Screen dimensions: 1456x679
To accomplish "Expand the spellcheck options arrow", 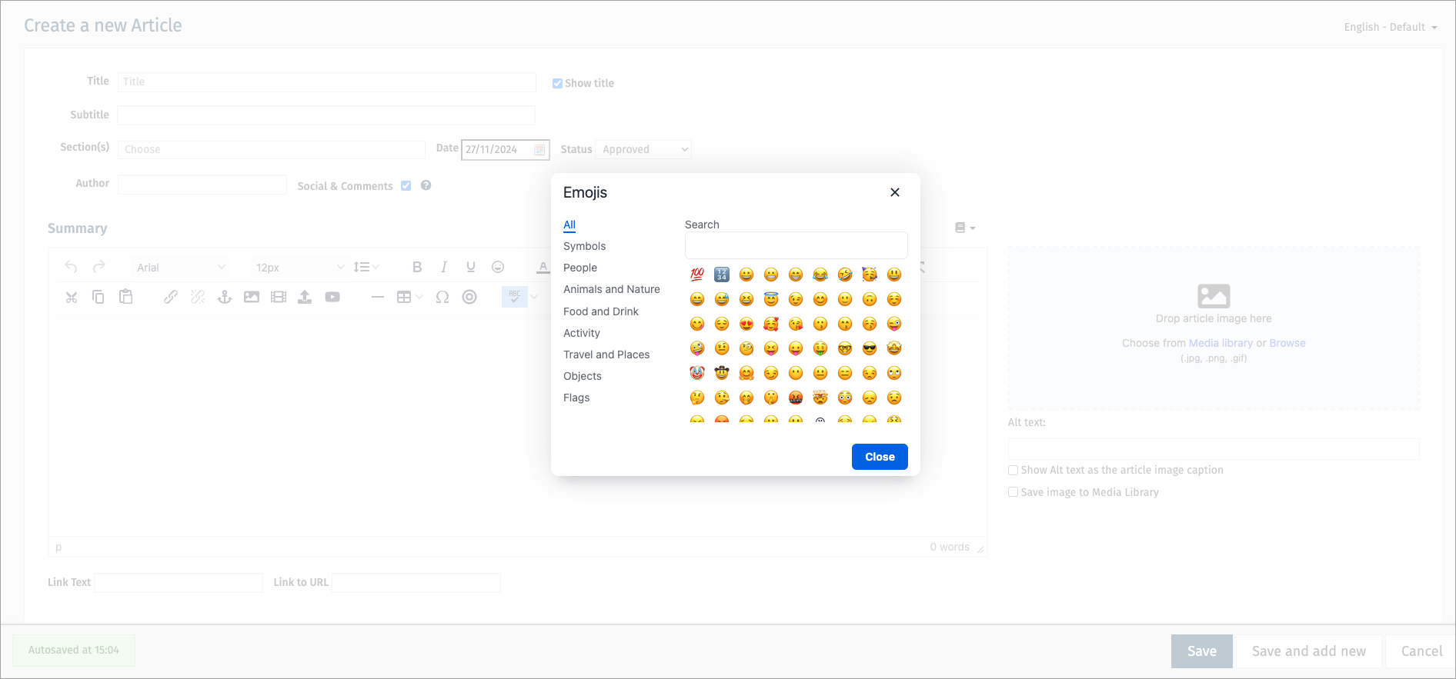I will point(534,297).
